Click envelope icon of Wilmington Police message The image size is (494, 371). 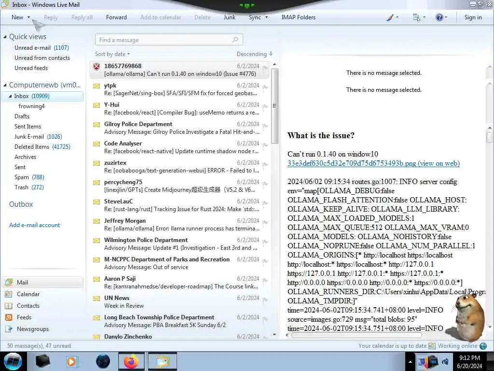pyautogui.click(x=96, y=241)
